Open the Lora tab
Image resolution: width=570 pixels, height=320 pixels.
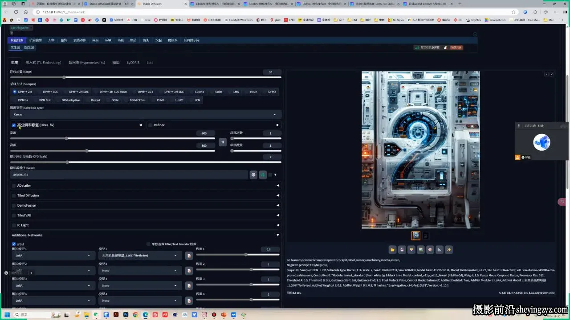[x=150, y=63]
